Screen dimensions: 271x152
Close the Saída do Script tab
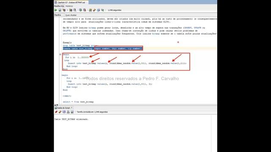pos(72,108)
